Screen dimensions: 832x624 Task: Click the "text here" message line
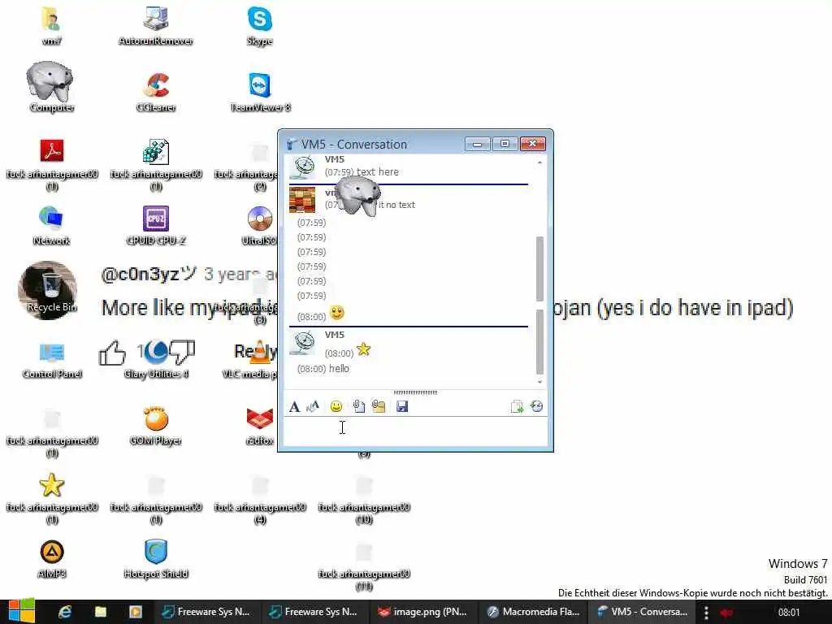[377, 172]
